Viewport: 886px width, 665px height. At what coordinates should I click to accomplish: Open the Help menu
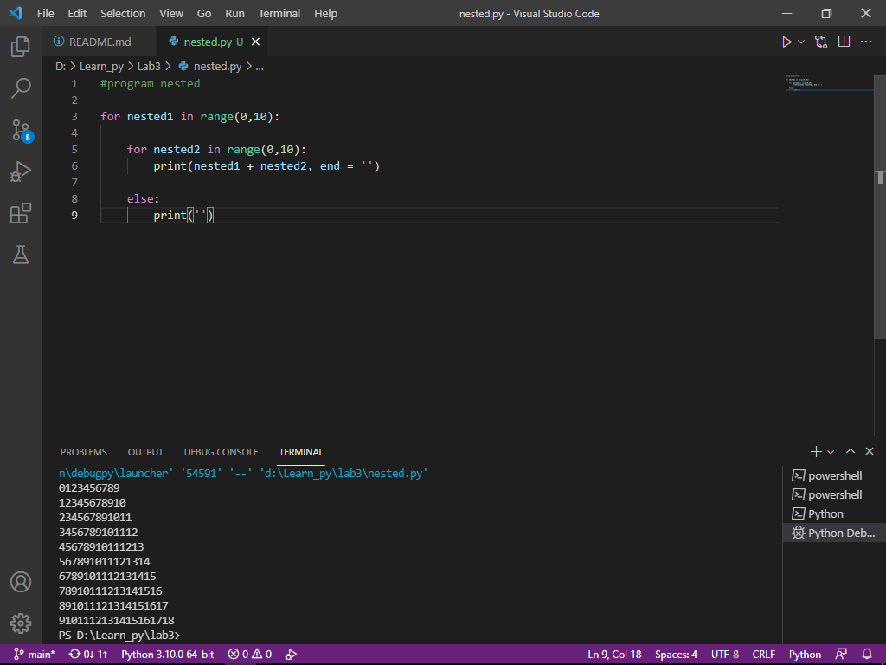(x=325, y=14)
